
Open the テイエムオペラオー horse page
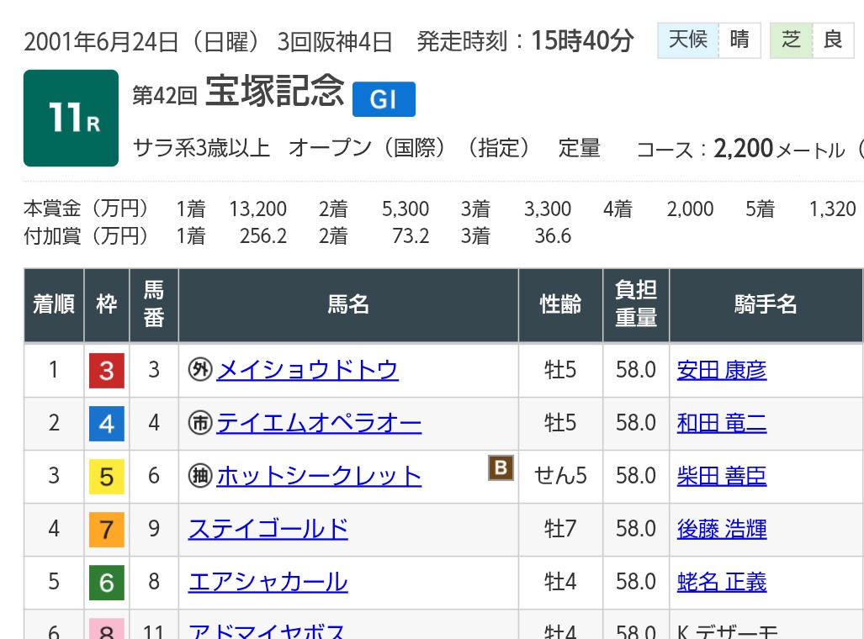[319, 423]
